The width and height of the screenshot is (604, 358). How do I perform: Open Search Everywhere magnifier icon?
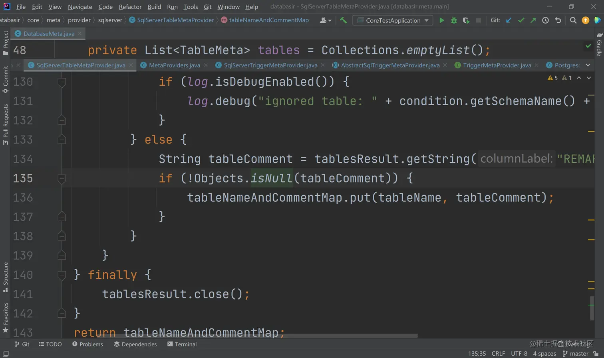coord(573,20)
